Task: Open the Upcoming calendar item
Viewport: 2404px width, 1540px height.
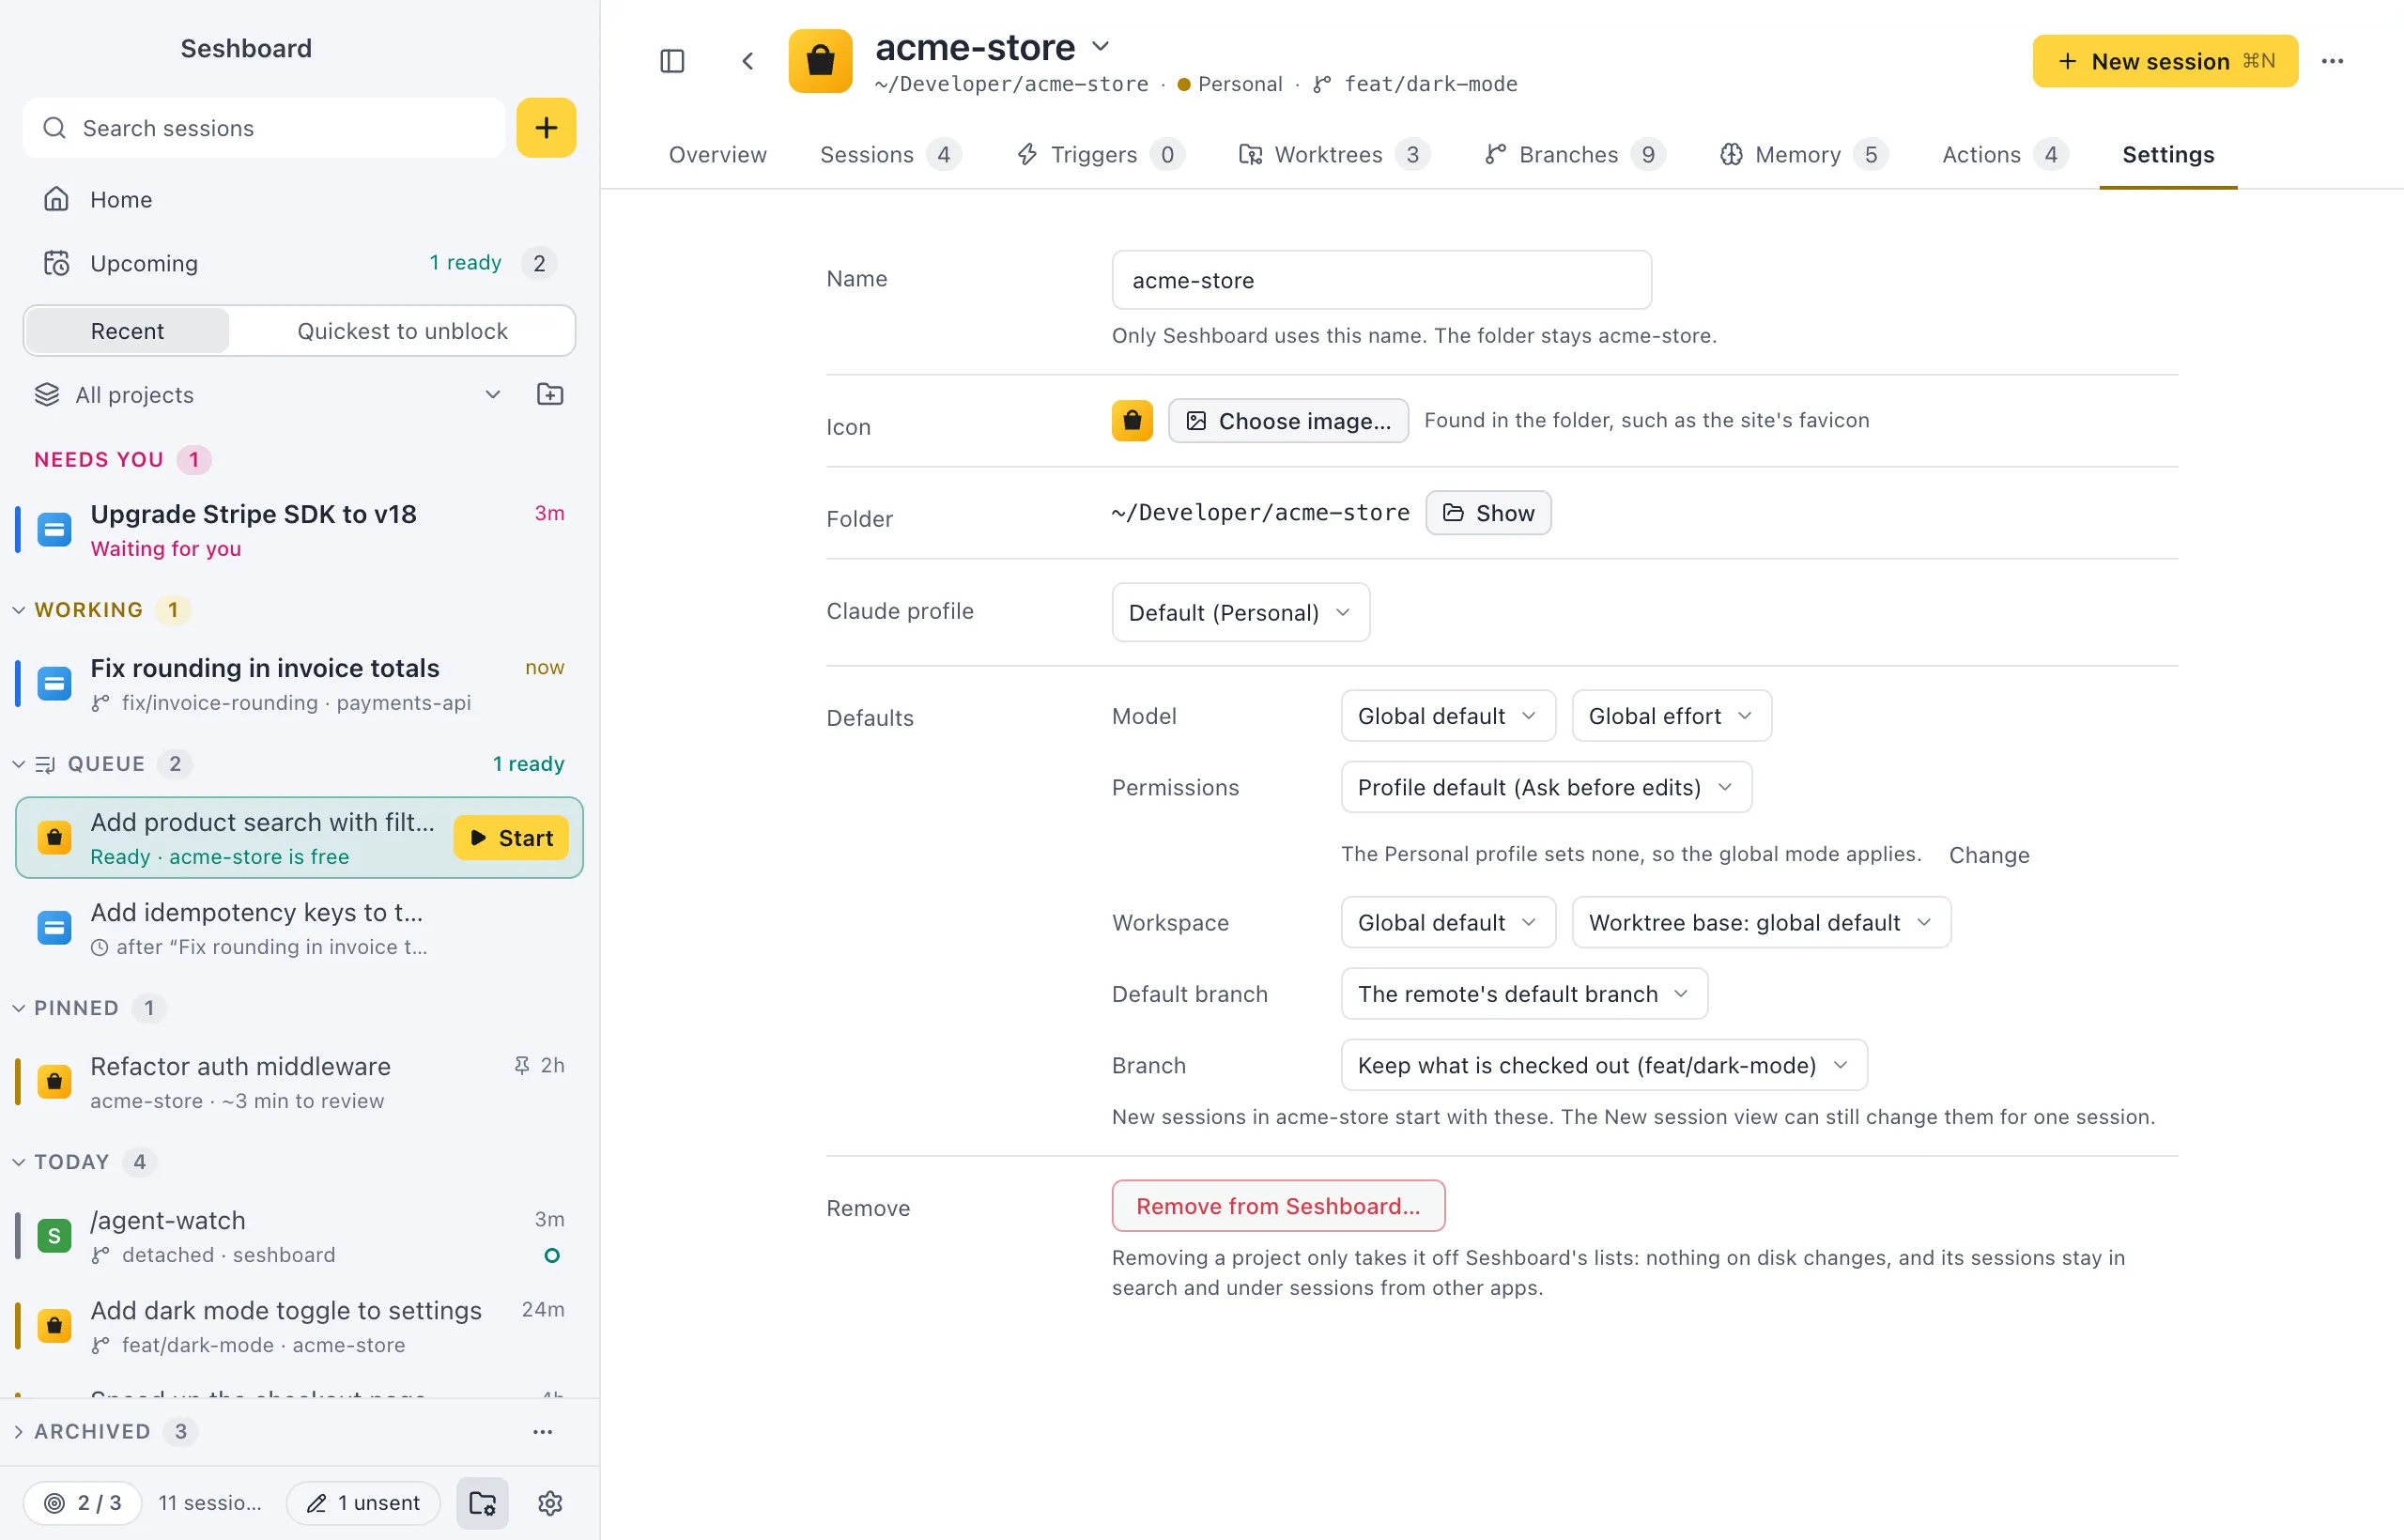Action: click(299, 263)
